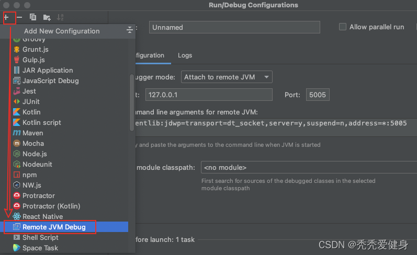Select Protractor (Kotlin) from the list
Screen dimensions: 417x255
click(51, 206)
